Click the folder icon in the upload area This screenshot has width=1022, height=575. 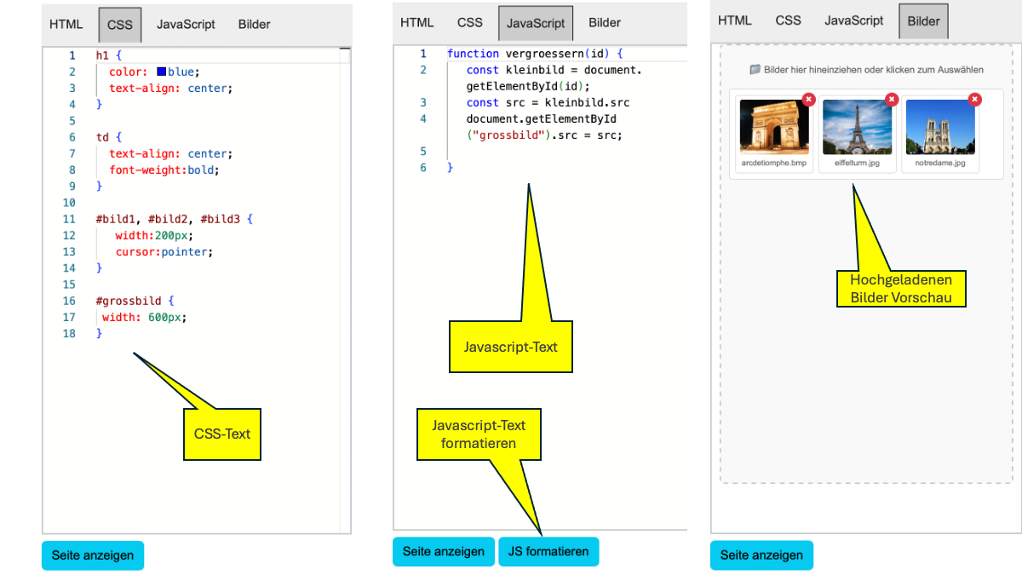coord(755,70)
